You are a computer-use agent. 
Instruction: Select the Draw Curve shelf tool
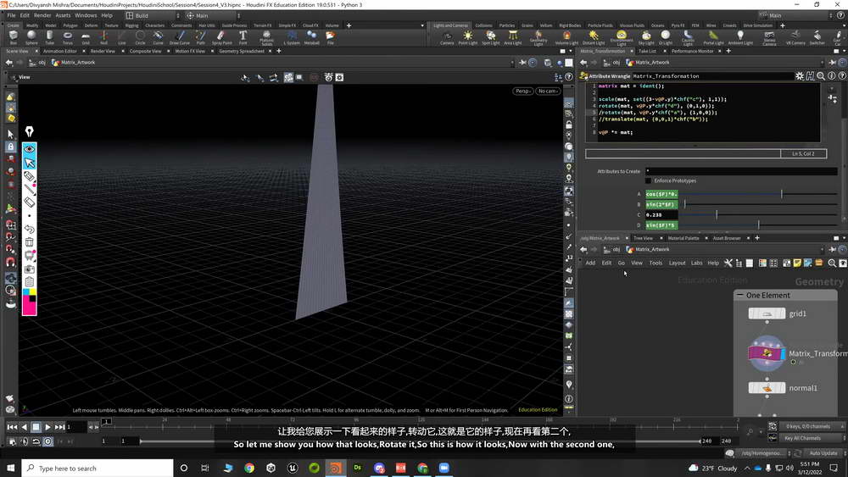coord(180,37)
